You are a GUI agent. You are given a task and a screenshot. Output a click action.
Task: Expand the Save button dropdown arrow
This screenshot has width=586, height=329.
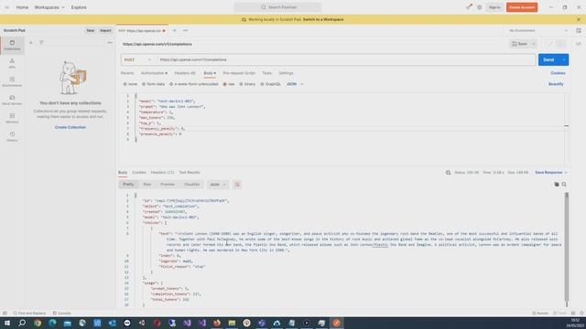tap(534, 44)
